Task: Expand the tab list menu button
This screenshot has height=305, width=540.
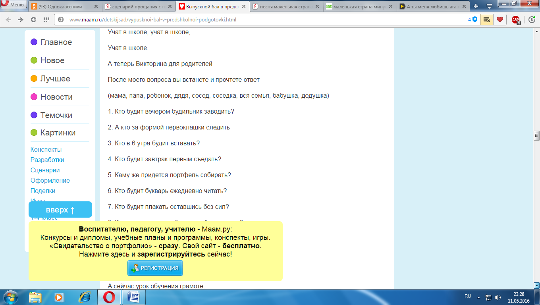Action: point(490,6)
